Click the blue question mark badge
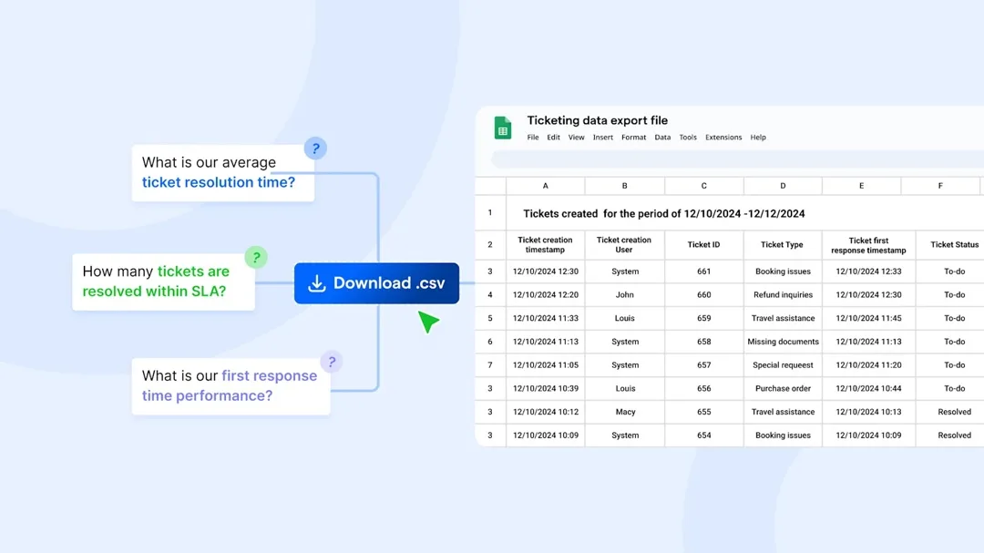The image size is (984, 553). click(315, 148)
